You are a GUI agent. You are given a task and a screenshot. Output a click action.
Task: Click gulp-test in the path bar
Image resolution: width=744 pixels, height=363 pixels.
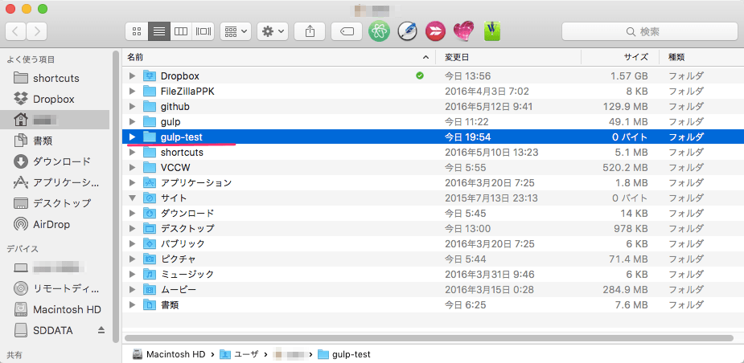(344, 354)
